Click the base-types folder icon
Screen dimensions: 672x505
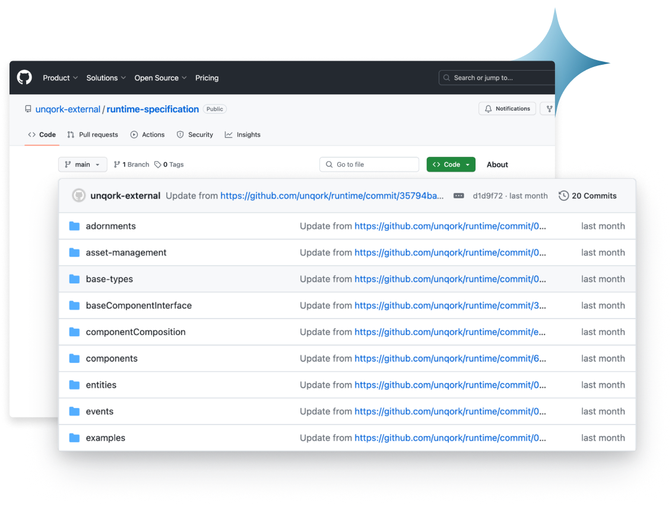click(x=75, y=279)
